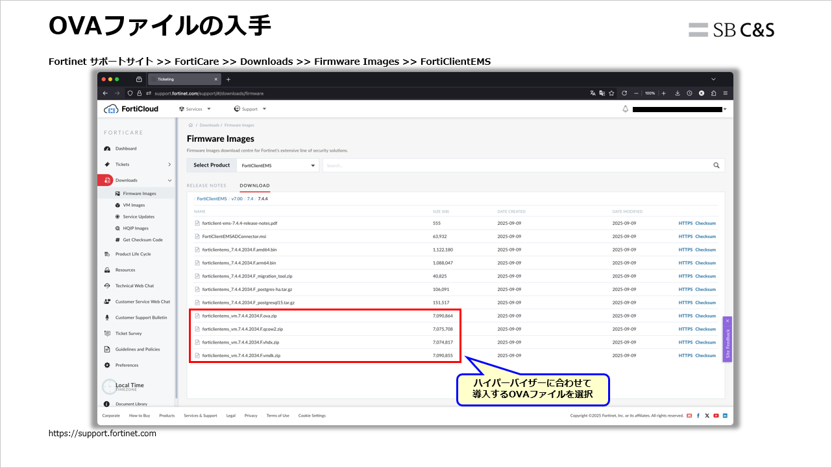This screenshot has height=468, width=832.
Task: Click the search magnifier icon
Action: click(716, 165)
